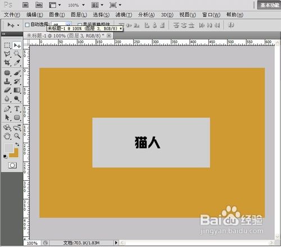Select the Crop tool
The width and height of the screenshot is (281, 247).
point(7,63)
